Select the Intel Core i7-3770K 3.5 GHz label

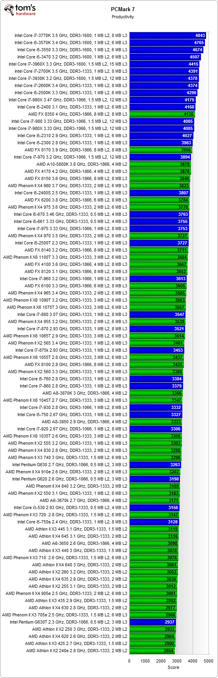click(71, 35)
